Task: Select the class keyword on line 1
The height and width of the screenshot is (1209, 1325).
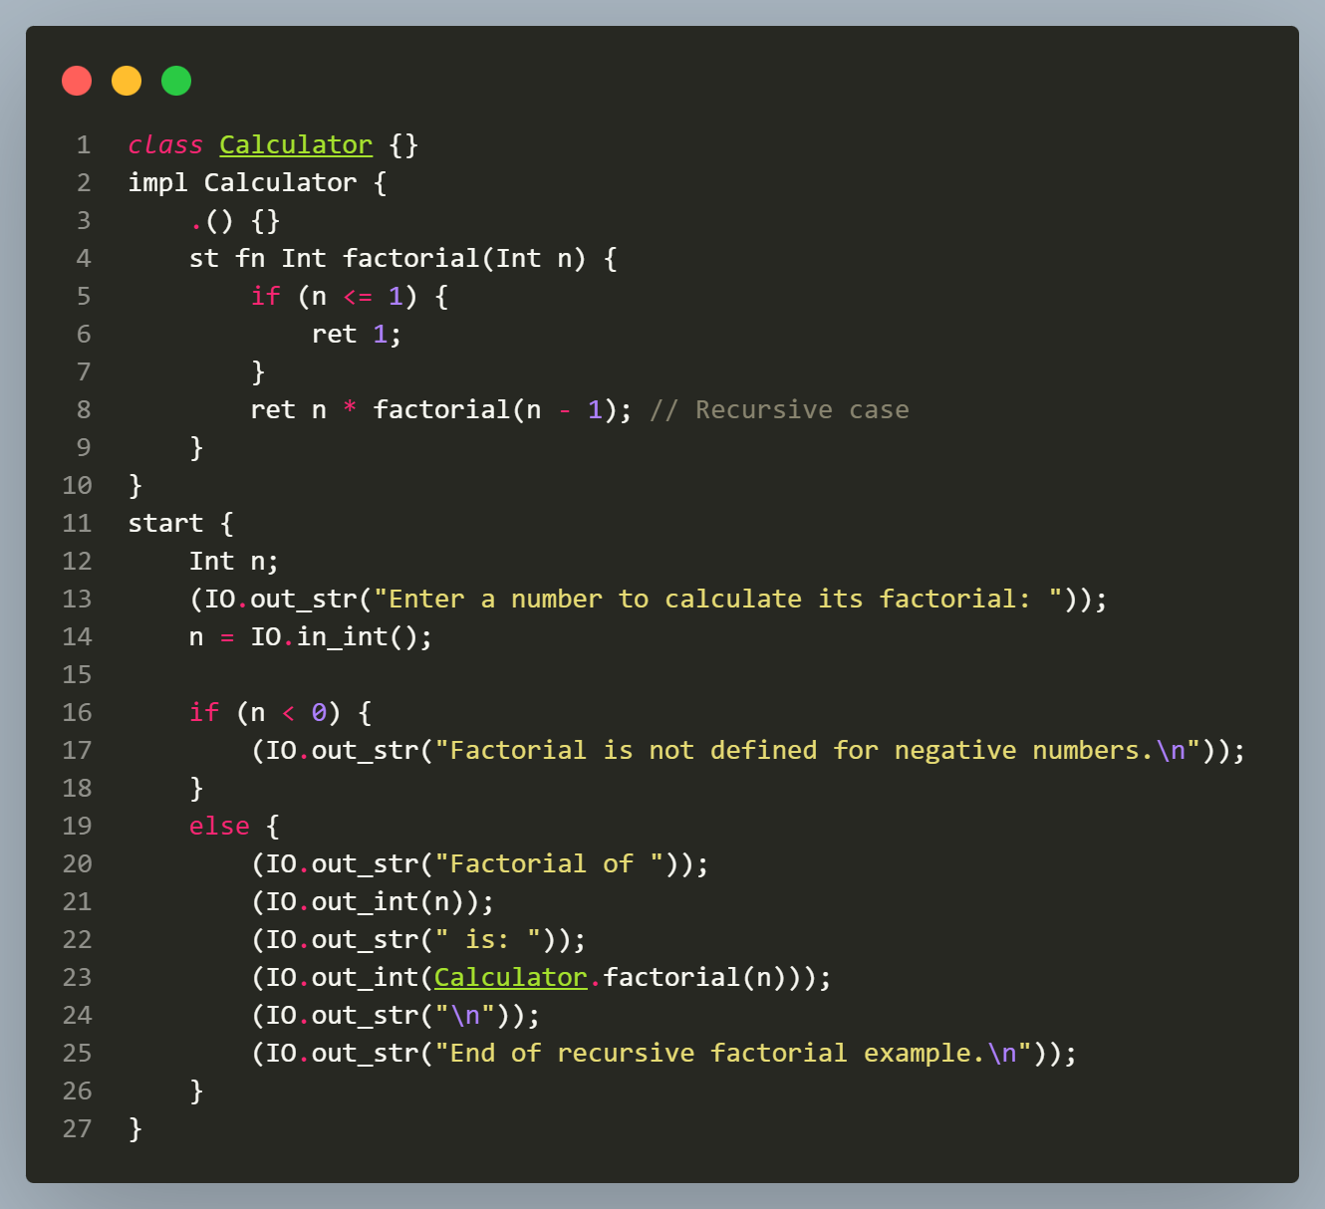Action: coord(164,144)
